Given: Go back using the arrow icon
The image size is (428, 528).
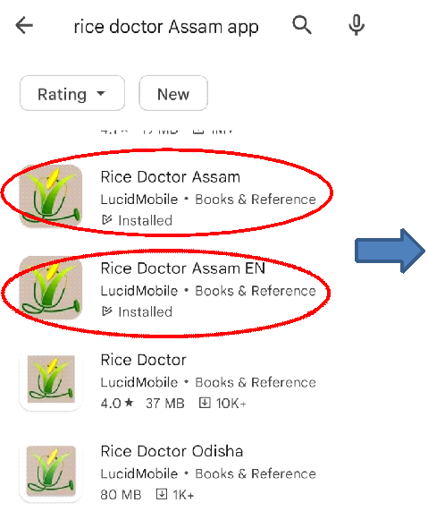Looking at the screenshot, I should click(24, 25).
